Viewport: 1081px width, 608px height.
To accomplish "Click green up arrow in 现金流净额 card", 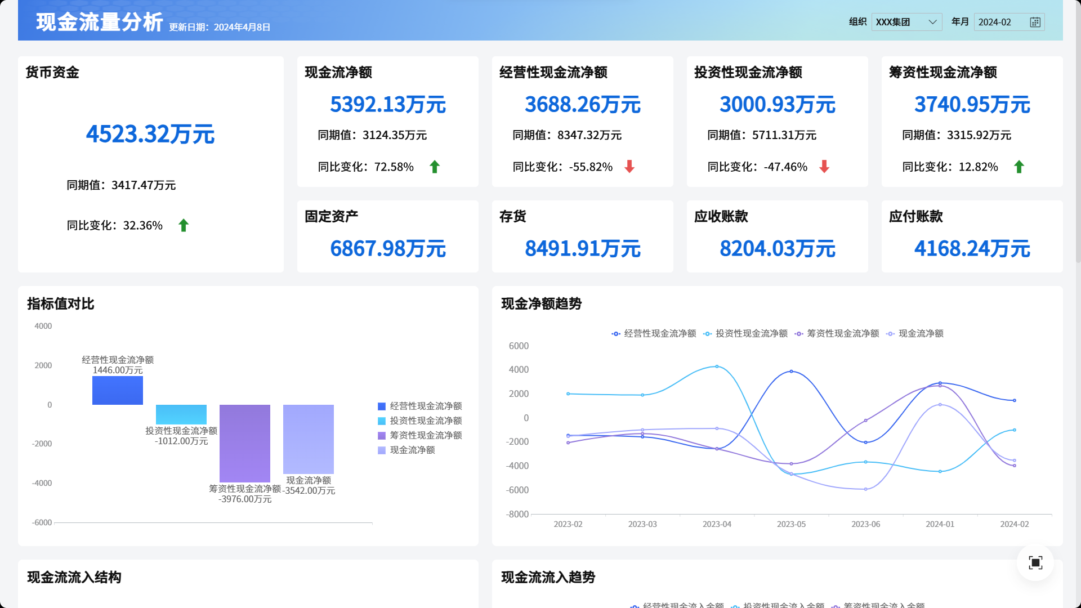I will pos(435,167).
